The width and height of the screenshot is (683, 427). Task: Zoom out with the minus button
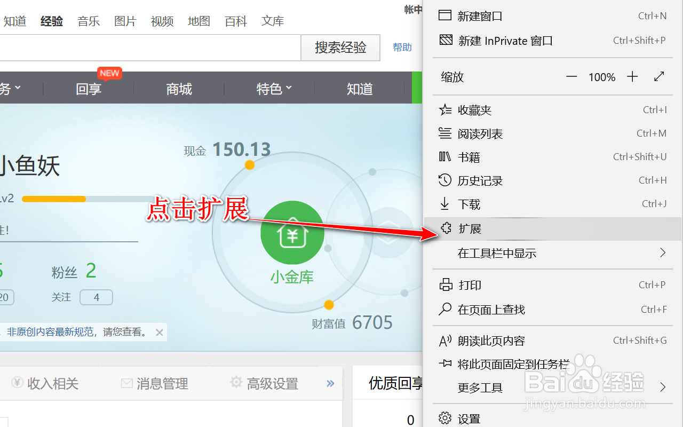tap(571, 77)
